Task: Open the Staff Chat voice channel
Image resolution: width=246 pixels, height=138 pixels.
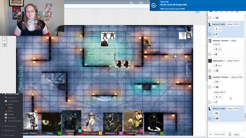Action: (9, 131)
